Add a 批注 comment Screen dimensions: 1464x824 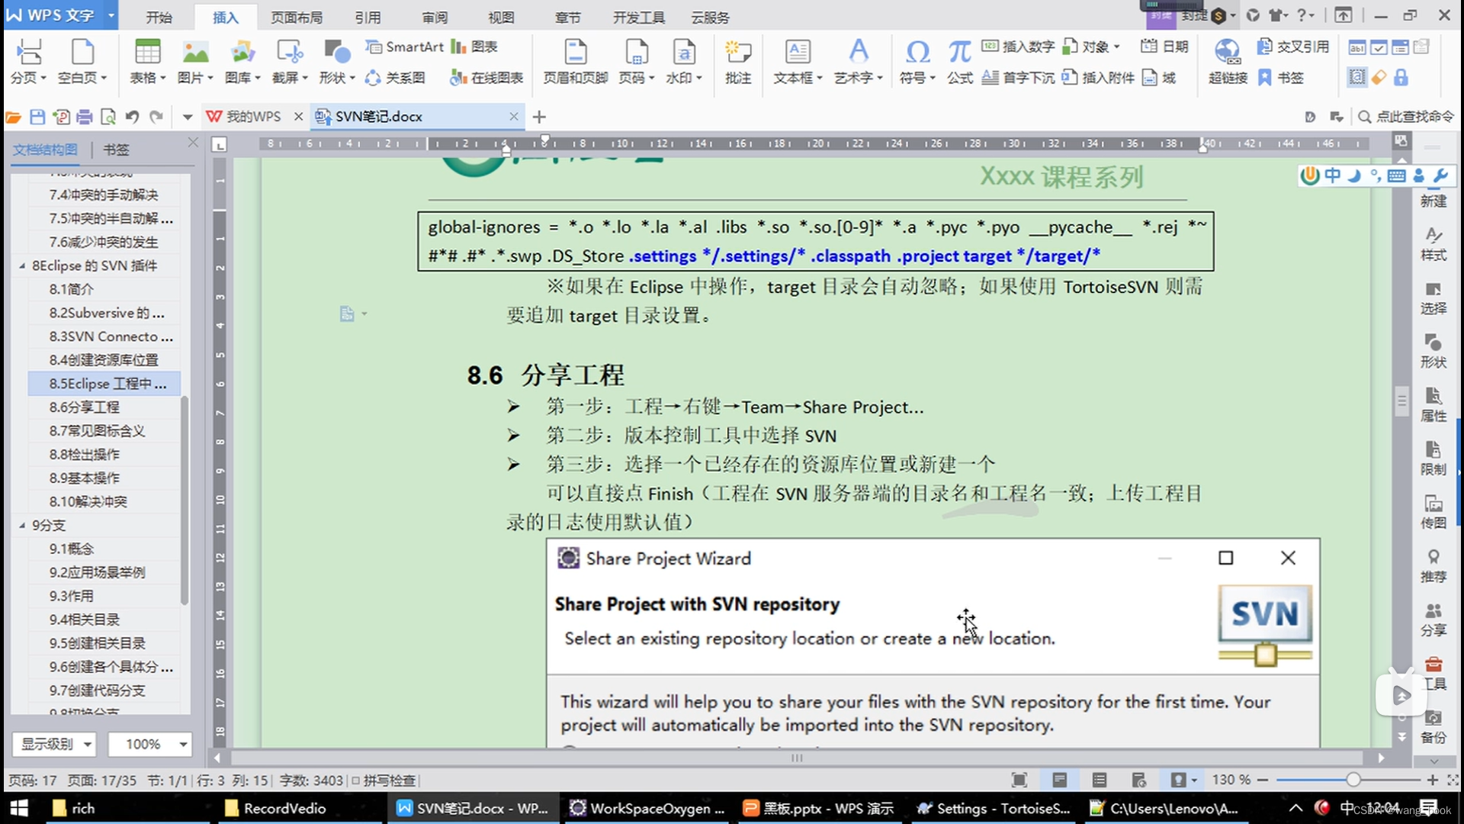[738, 61]
